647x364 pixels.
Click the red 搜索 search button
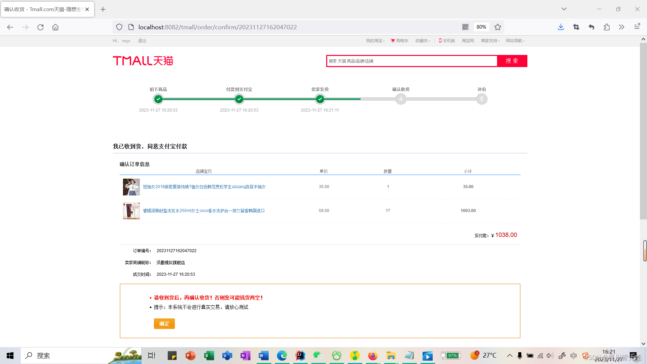(x=512, y=61)
